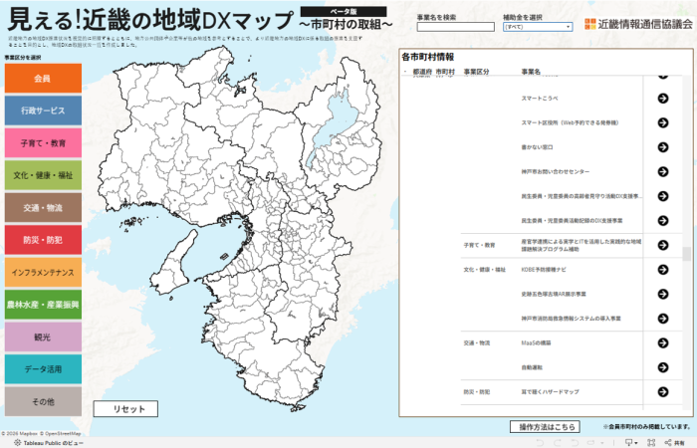
Task: Select the MaaSの構築 project name
Action: coord(536,342)
